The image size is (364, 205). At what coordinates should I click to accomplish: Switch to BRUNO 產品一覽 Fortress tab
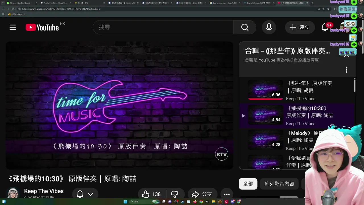coord(123,3)
